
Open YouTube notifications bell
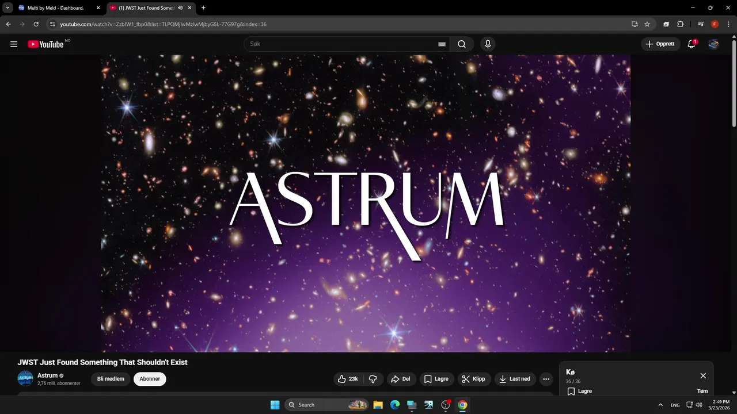tap(692, 44)
